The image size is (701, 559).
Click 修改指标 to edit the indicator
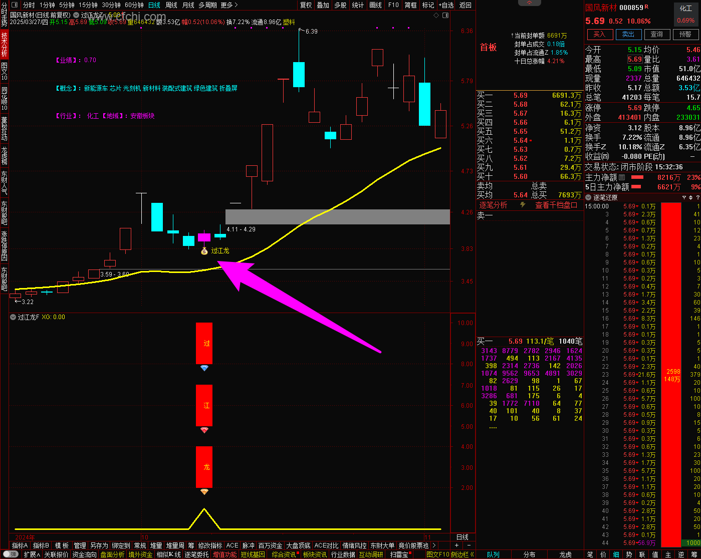point(210,545)
